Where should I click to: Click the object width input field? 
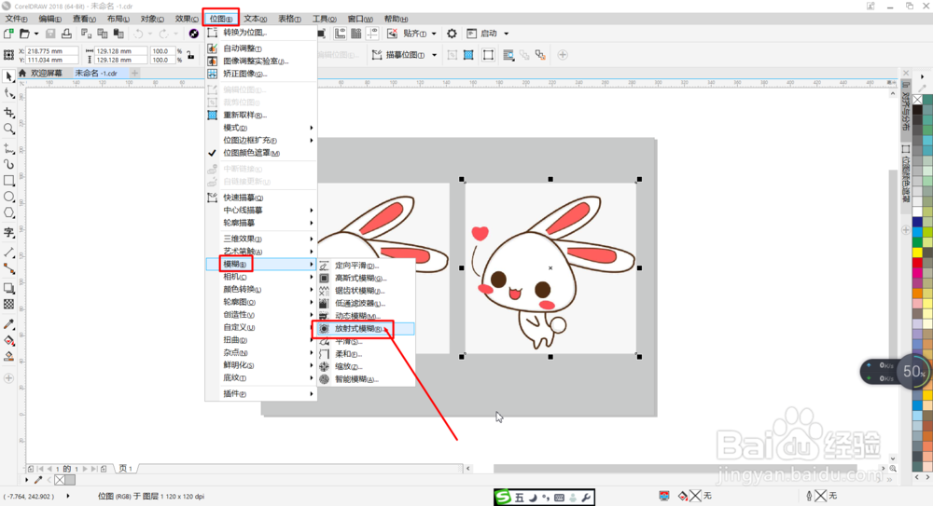tap(120, 51)
